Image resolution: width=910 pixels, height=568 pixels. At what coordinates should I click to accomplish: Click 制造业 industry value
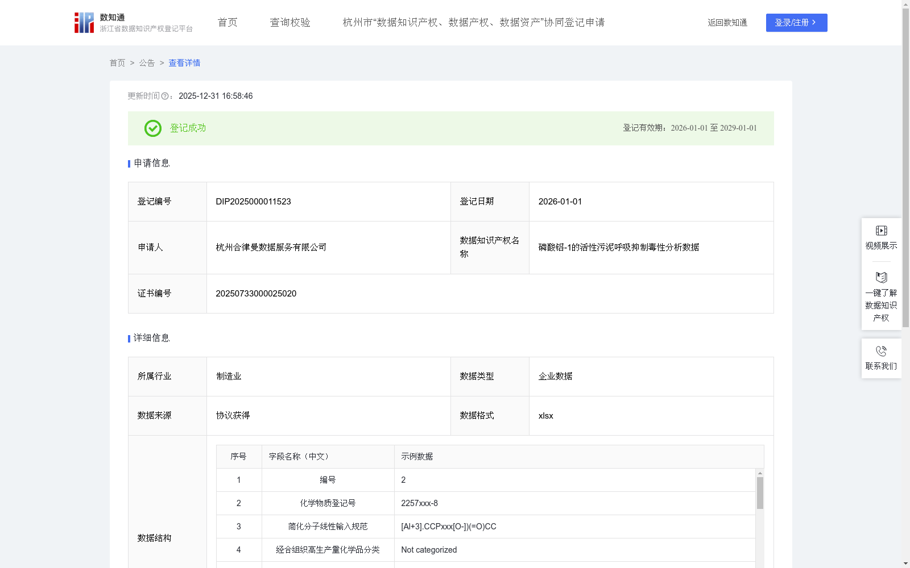[229, 377]
